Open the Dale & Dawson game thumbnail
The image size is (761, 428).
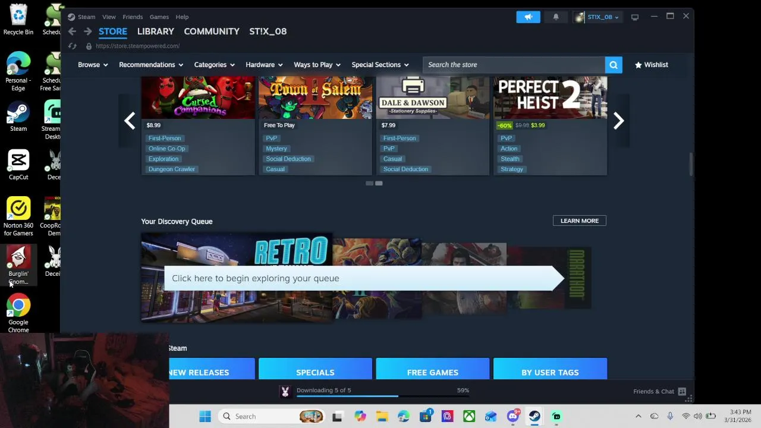pos(433,98)
